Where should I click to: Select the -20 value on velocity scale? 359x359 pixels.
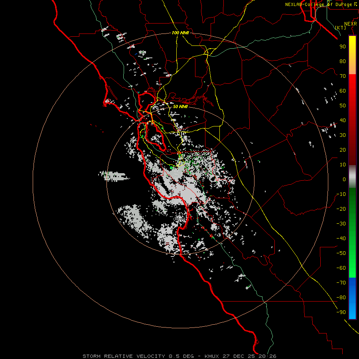(341, 209)
